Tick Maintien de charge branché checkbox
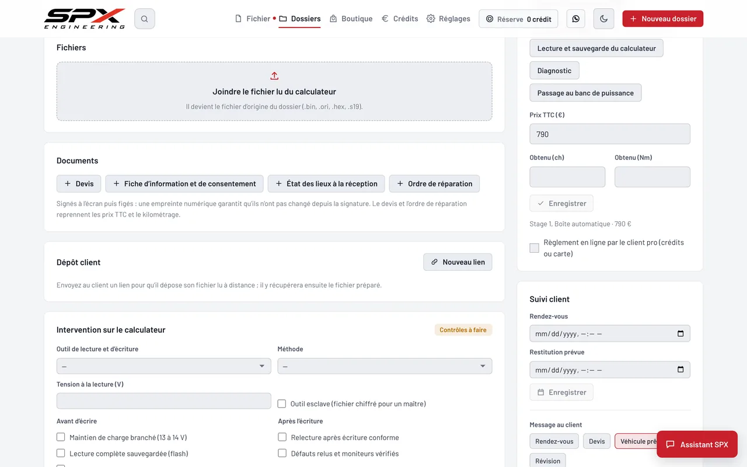This screenshot has width=747, height=467. tap(61, 437)
